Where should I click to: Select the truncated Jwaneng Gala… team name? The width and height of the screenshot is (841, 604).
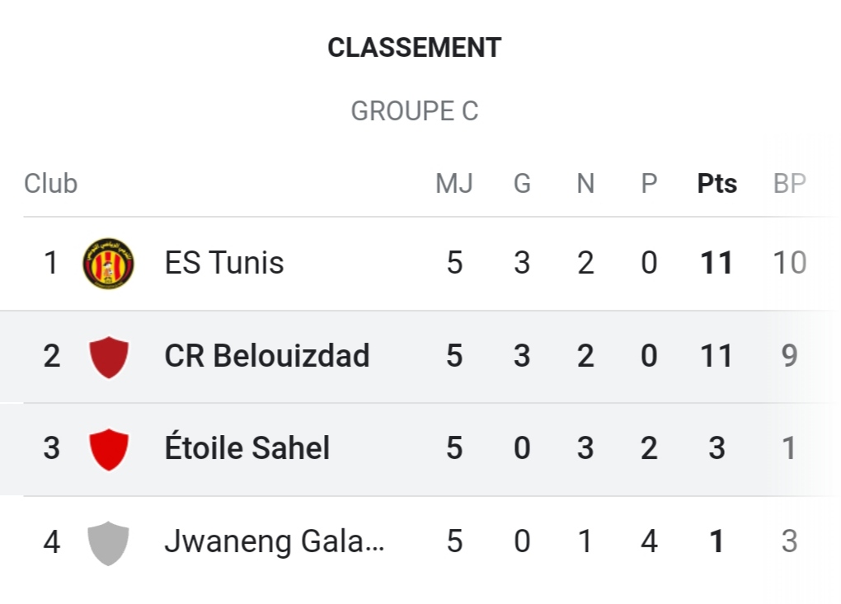pos(275,542)
